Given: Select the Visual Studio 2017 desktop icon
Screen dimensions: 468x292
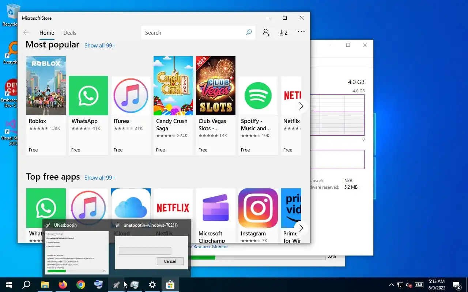Looking at the screenshot, I should tap(10, 132).
